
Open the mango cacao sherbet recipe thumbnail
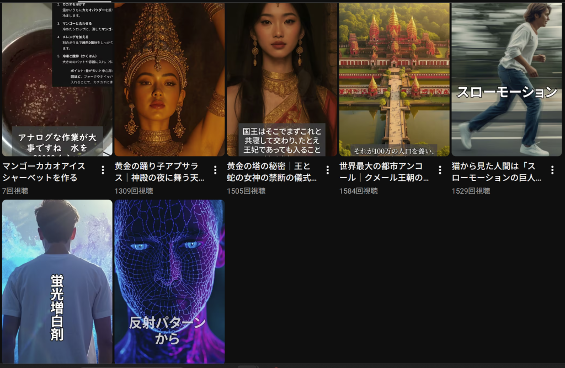(x=57, y=79)
